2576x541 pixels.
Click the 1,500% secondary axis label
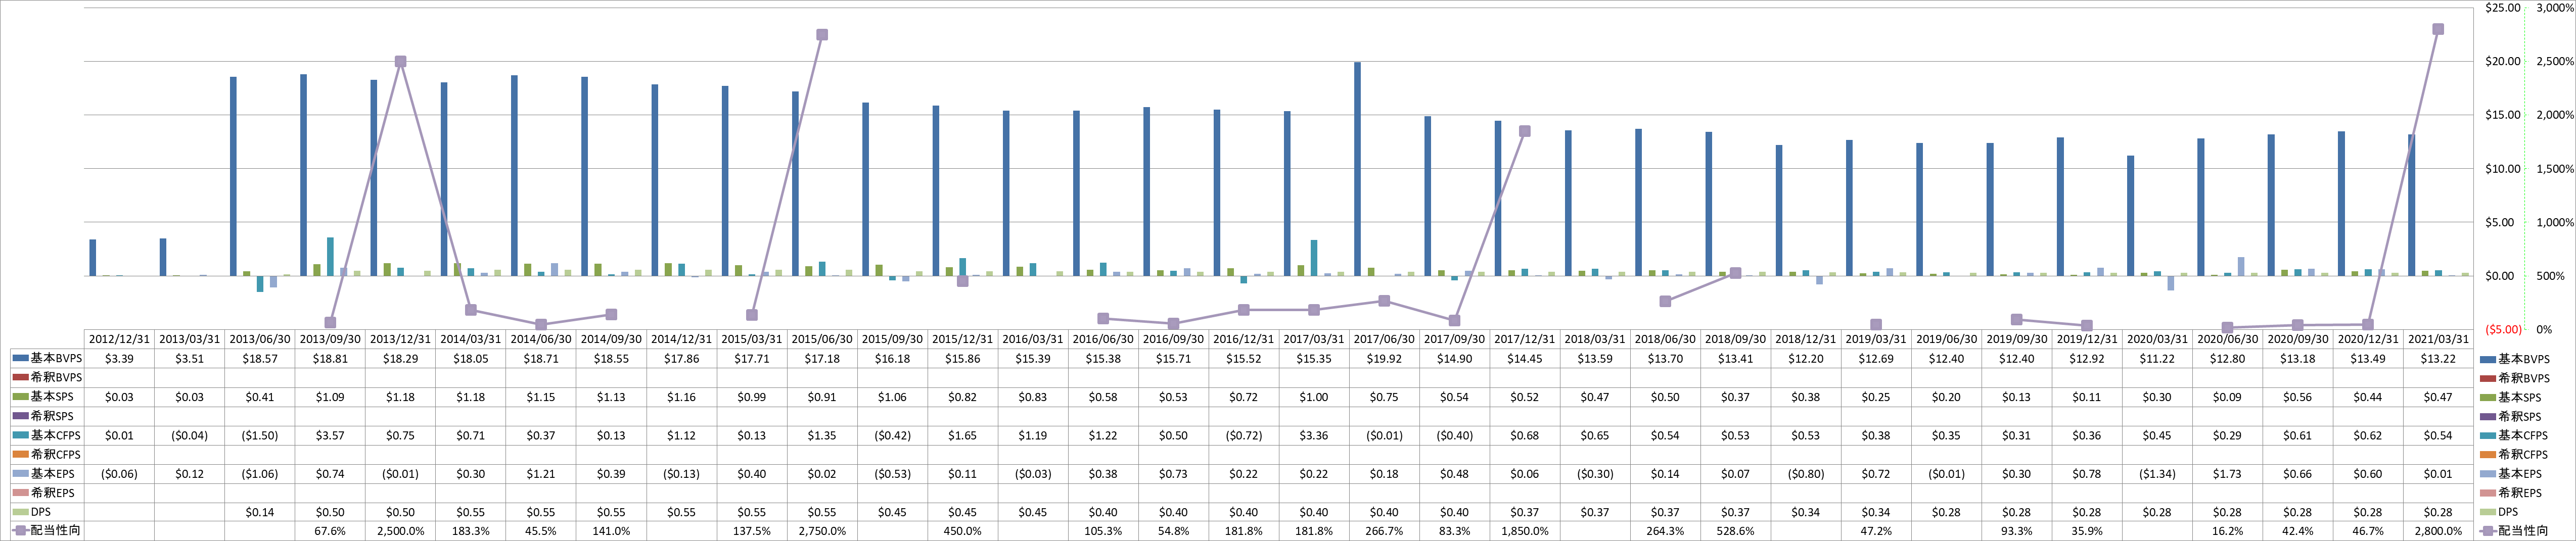[x=2554, y=169]
